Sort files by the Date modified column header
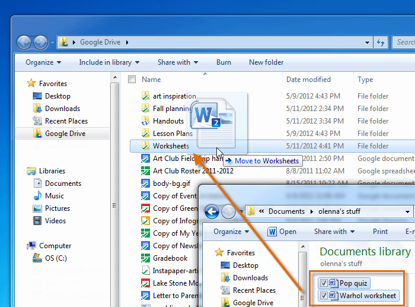Screen dimensions: 415x307 tap(308, 80)
